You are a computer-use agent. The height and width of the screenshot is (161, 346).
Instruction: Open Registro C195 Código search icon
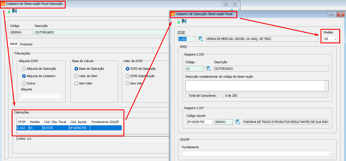point(209,69)
